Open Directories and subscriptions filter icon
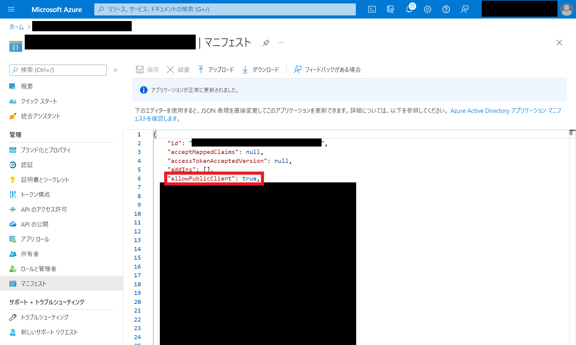 tap(390, 9)
